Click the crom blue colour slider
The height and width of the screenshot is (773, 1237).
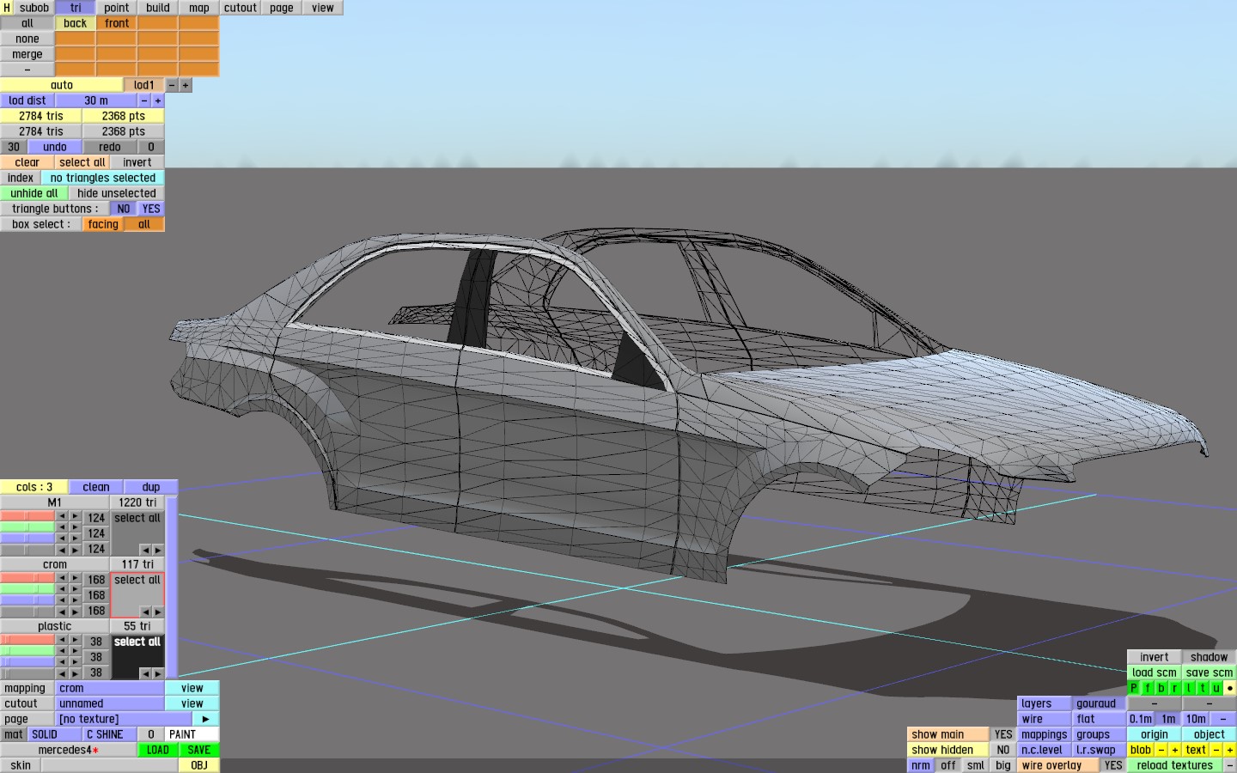(27, 601)
